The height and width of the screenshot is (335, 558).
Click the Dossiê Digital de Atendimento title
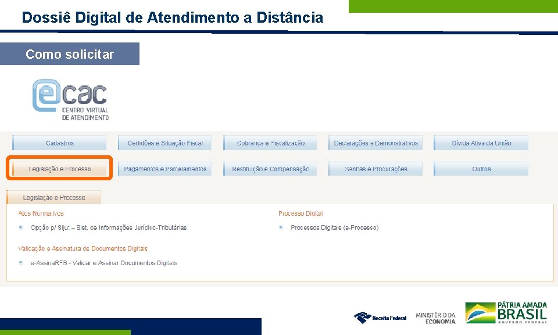point(173,17)
